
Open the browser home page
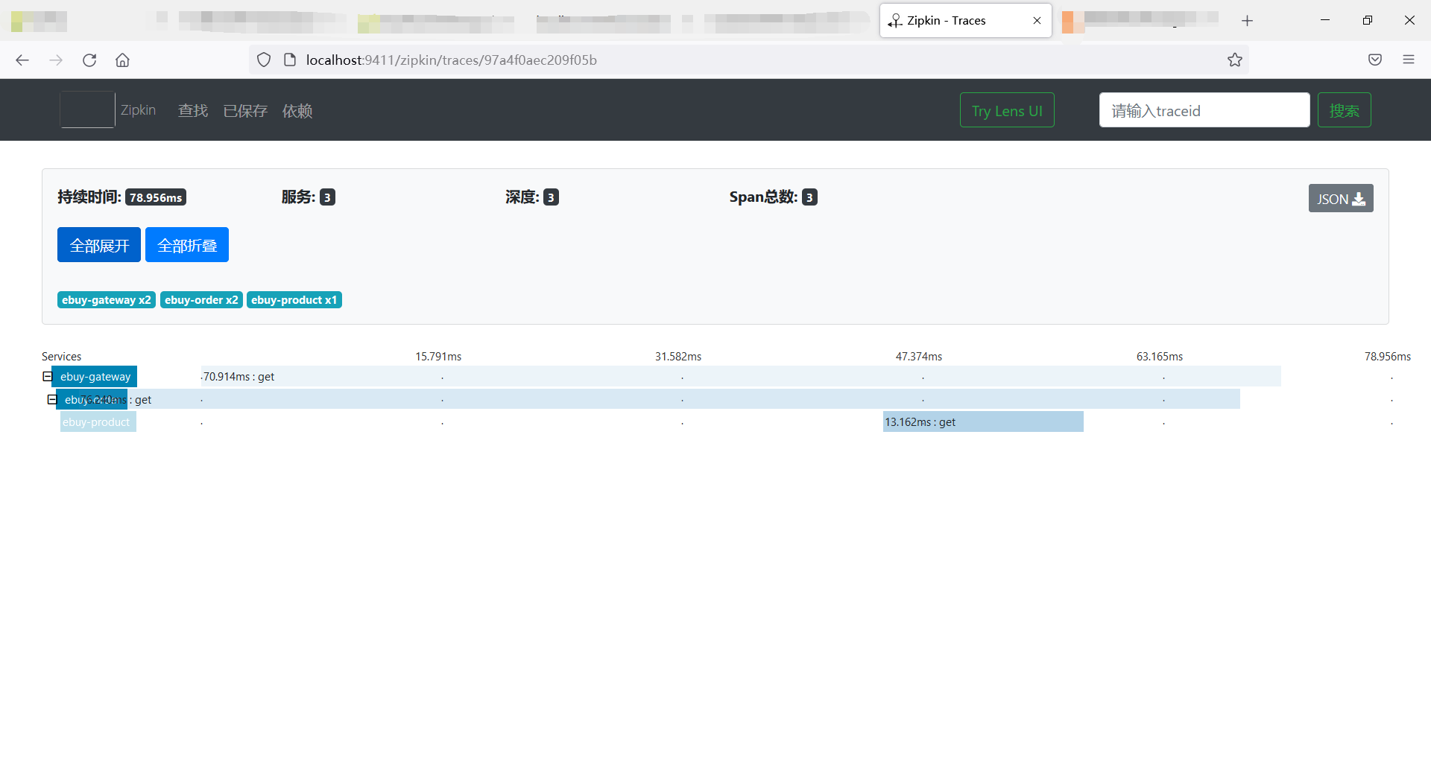(122, 60)
